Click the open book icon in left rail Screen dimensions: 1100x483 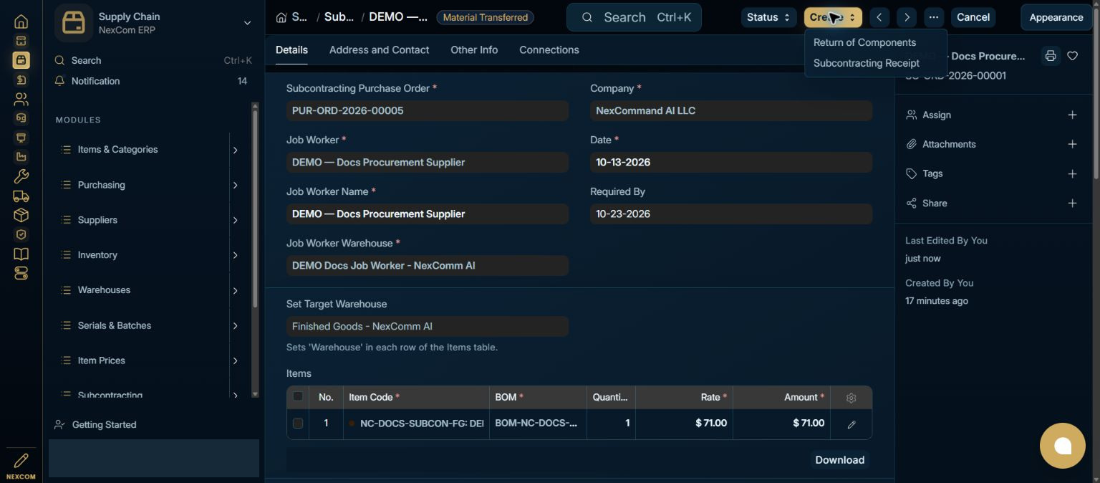(21, 254)
